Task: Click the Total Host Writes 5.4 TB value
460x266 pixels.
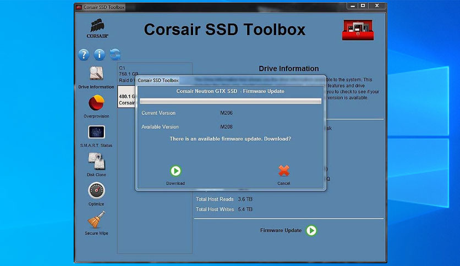Action: tap(245, 209)
